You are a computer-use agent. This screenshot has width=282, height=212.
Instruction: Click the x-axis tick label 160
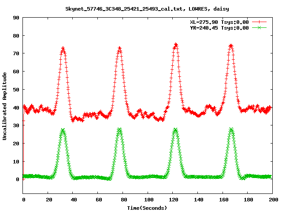223,200
